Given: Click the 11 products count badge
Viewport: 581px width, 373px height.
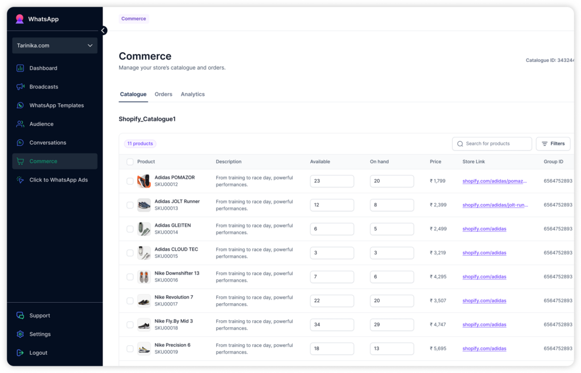Looking at the screenshot, I should (140, 143).
